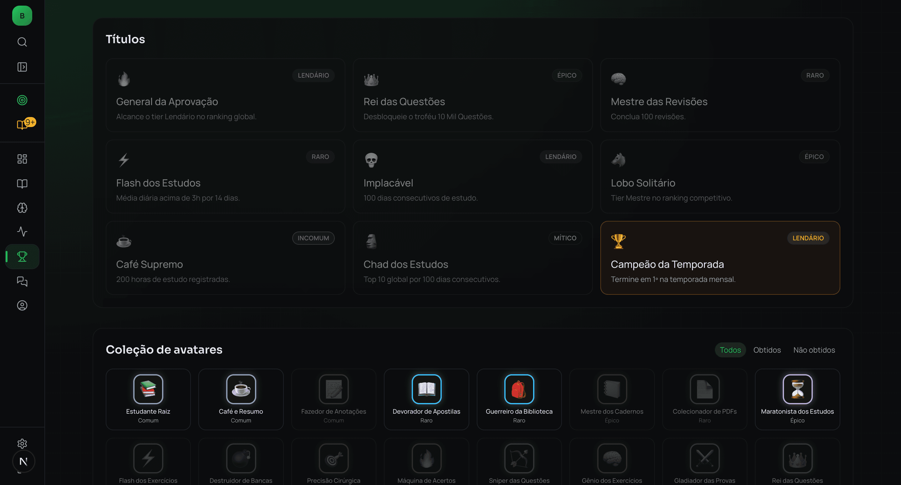Viewport: 901px width, 485px height.
Task: Click the coffee cup icon on Café Supremo card
Action: click(x=124, y=242)
